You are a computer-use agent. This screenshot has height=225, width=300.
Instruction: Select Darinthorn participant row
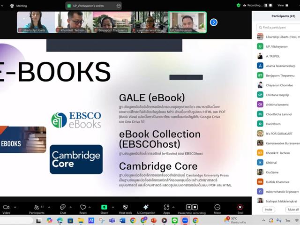(x=278, y=124)
